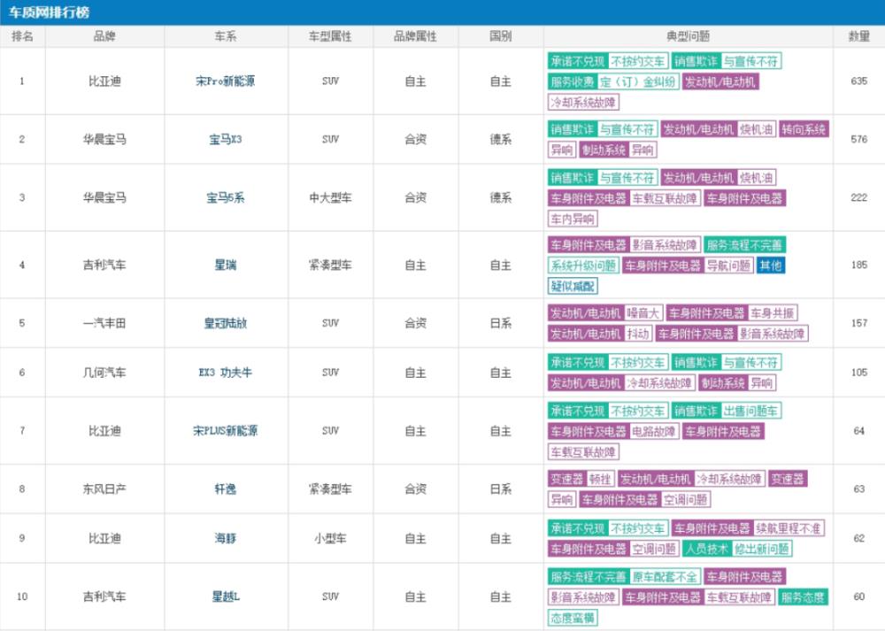Click the 服务收费 tag in 宋Pro row
The width and height of the screenshot is (885, 631).
click(573, 81)
